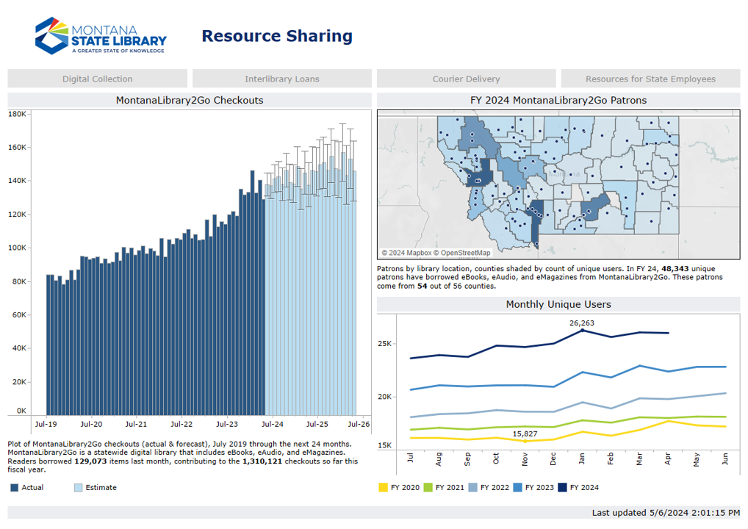Click the 26,263 peak point in January
This screenshot has height=529, width=748.
tap(582, 331)
